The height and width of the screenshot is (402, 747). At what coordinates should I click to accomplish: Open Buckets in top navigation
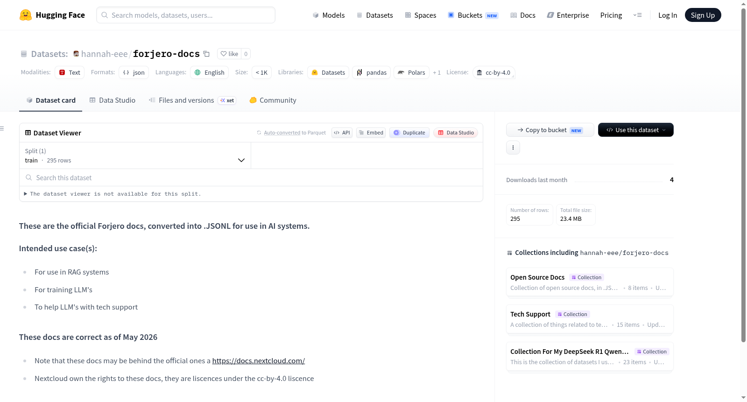click(x=473, y=15)
